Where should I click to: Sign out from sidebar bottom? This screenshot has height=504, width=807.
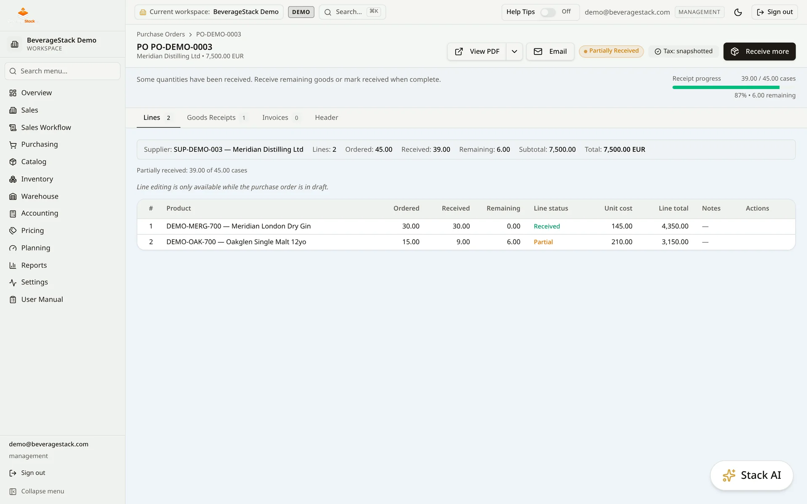pos(27,473)
